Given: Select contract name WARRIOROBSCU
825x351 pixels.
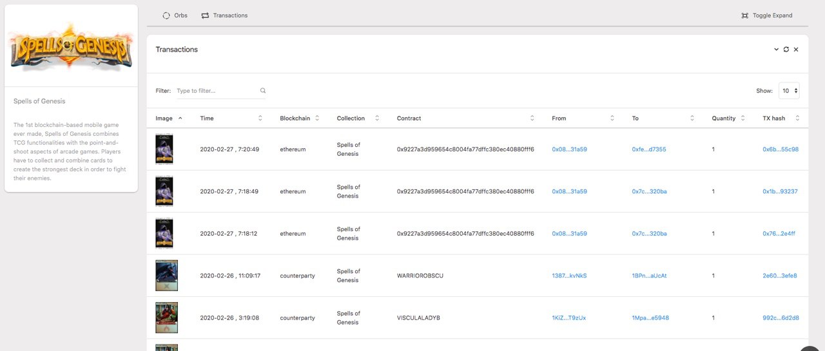Looking at the screenshot, I should (420, 276).
